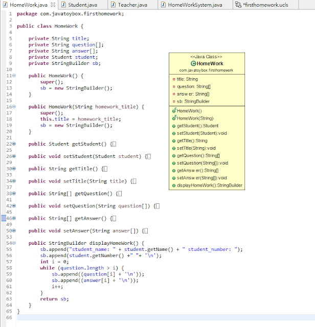The height and width of the screenshot is (327, 315).
Task: Click the public method icon for getStudent():Student
Action: (x=174, y=126)
